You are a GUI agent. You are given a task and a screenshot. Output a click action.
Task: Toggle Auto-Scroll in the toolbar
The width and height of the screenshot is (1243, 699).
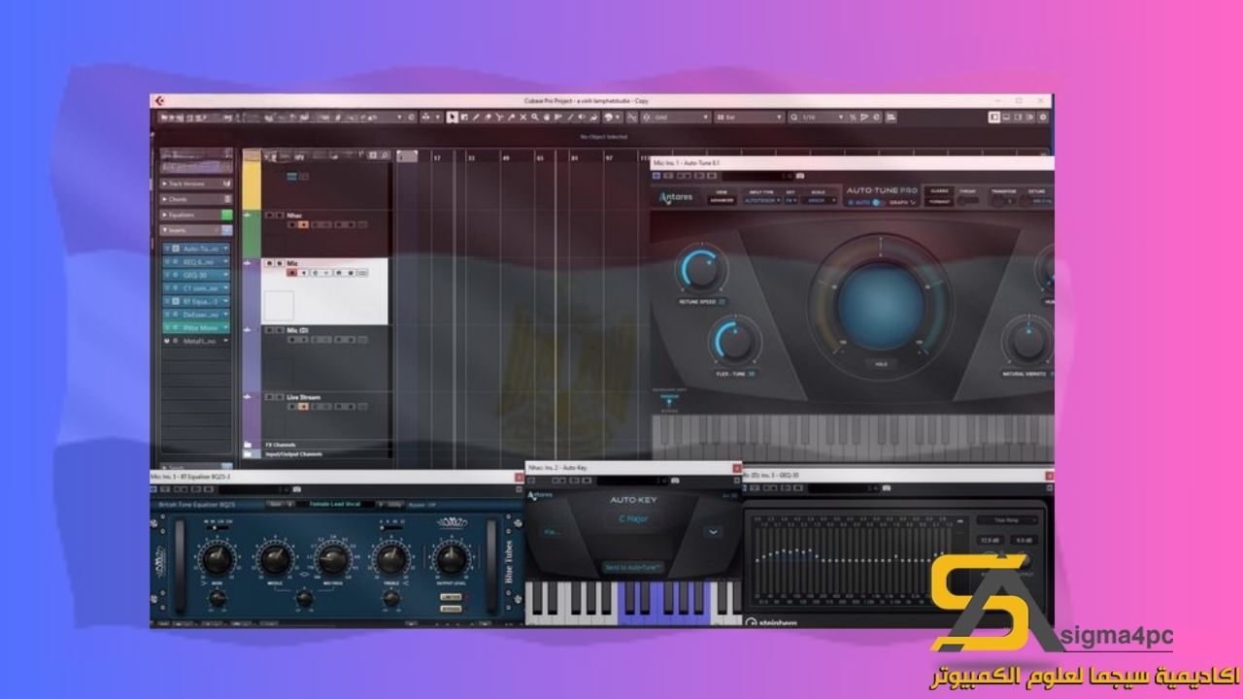pyautogui.click(x=425, y=116)
